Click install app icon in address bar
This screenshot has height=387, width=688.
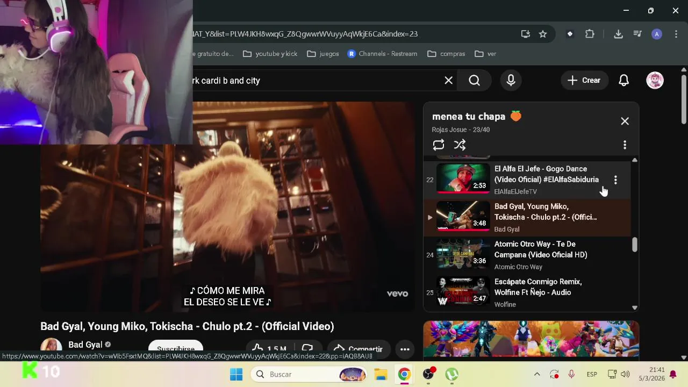(x=526, y=34)
